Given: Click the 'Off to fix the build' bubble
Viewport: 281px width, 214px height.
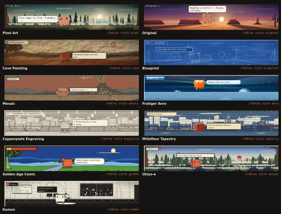Looking at the screenshot, I should point(224,126).
